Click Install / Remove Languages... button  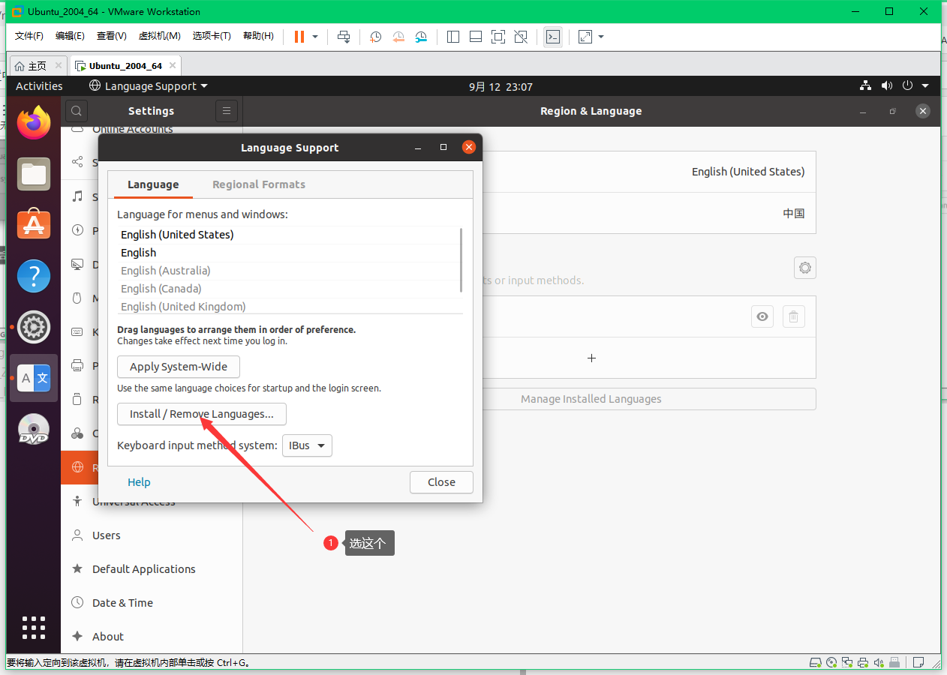pyautogui.click(x=202, y=414)
